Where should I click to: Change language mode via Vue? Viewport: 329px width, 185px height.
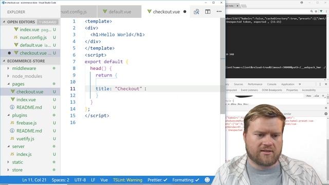(104, 180)
